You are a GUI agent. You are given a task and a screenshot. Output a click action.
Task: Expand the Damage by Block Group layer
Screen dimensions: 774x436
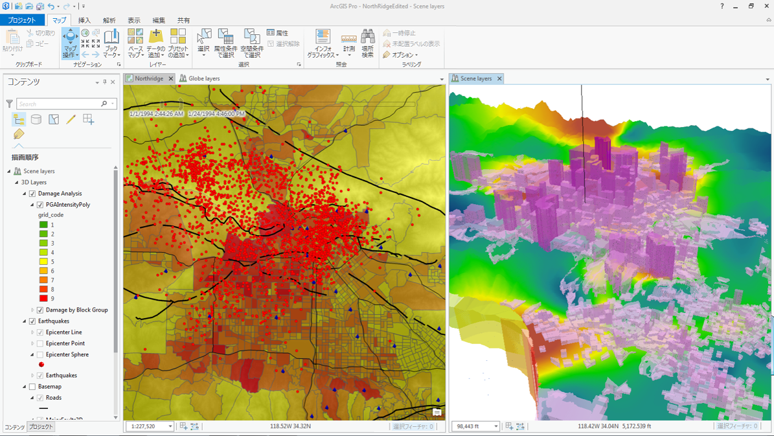32,310
